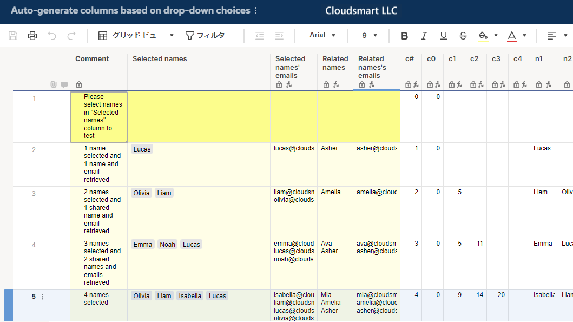Click the fx icon on Related names column
Viewport: 573px width, 322px height.
click(x=335, y=84)
